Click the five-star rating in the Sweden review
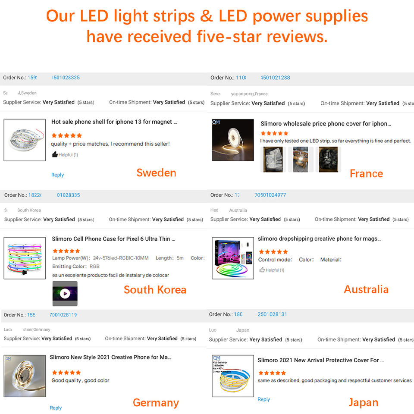Screen dimensions: 414x414 (x=66, y=135)
